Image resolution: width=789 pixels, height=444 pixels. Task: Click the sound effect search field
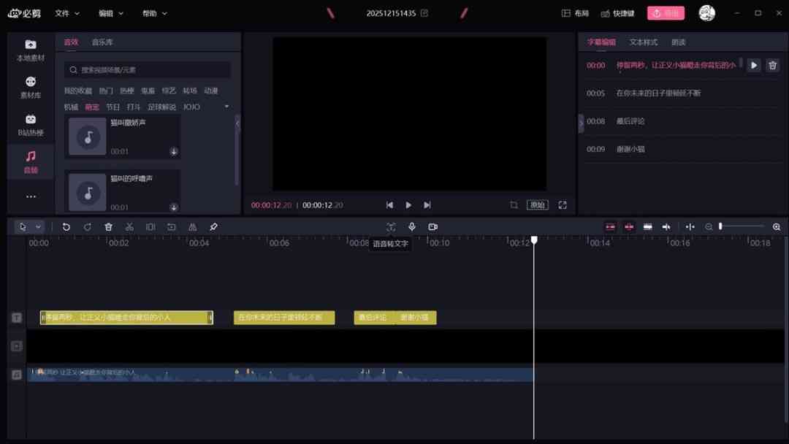click(146, 69)
